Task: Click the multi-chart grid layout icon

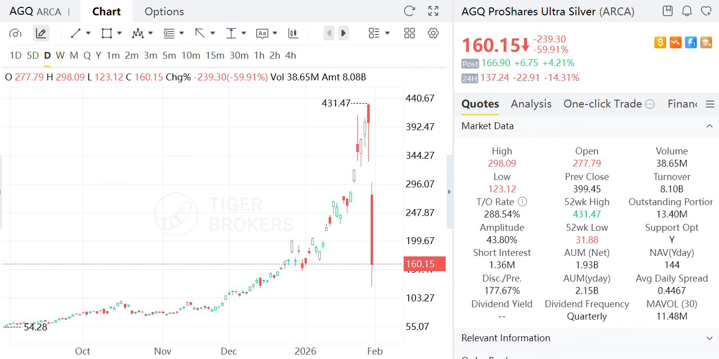Action: coord(409,34)
